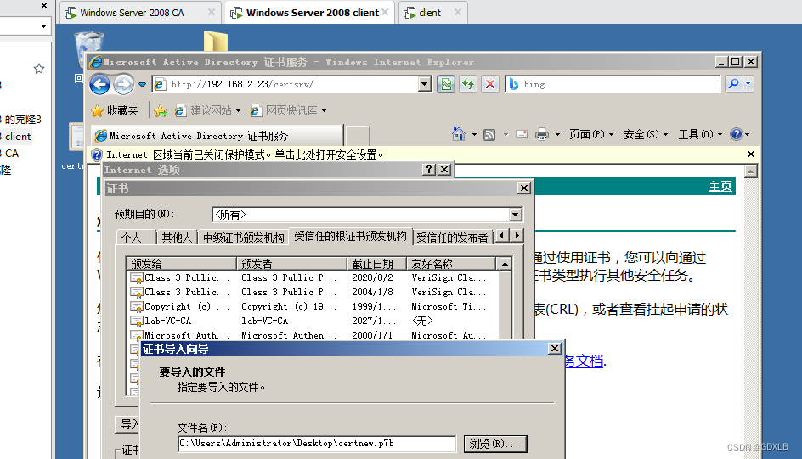Click the 浏览(R)... browse button
Screen dimensions: 802x459
[x=495, y=444]
